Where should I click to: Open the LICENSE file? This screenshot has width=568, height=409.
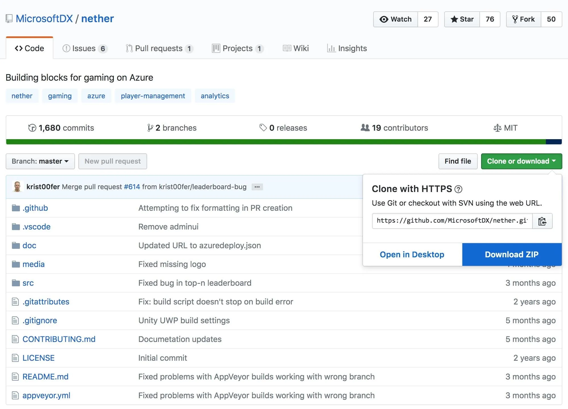click(38, 358)
